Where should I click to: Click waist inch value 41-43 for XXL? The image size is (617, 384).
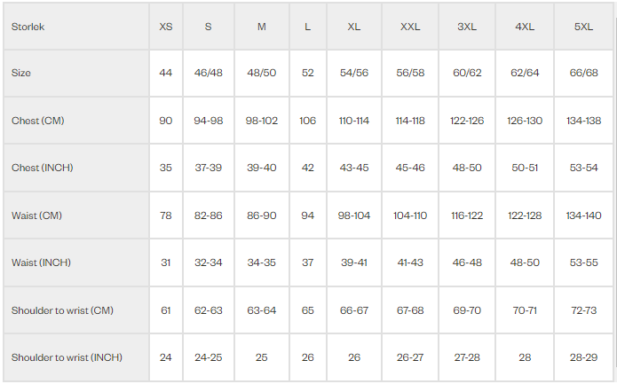[410, 263]
